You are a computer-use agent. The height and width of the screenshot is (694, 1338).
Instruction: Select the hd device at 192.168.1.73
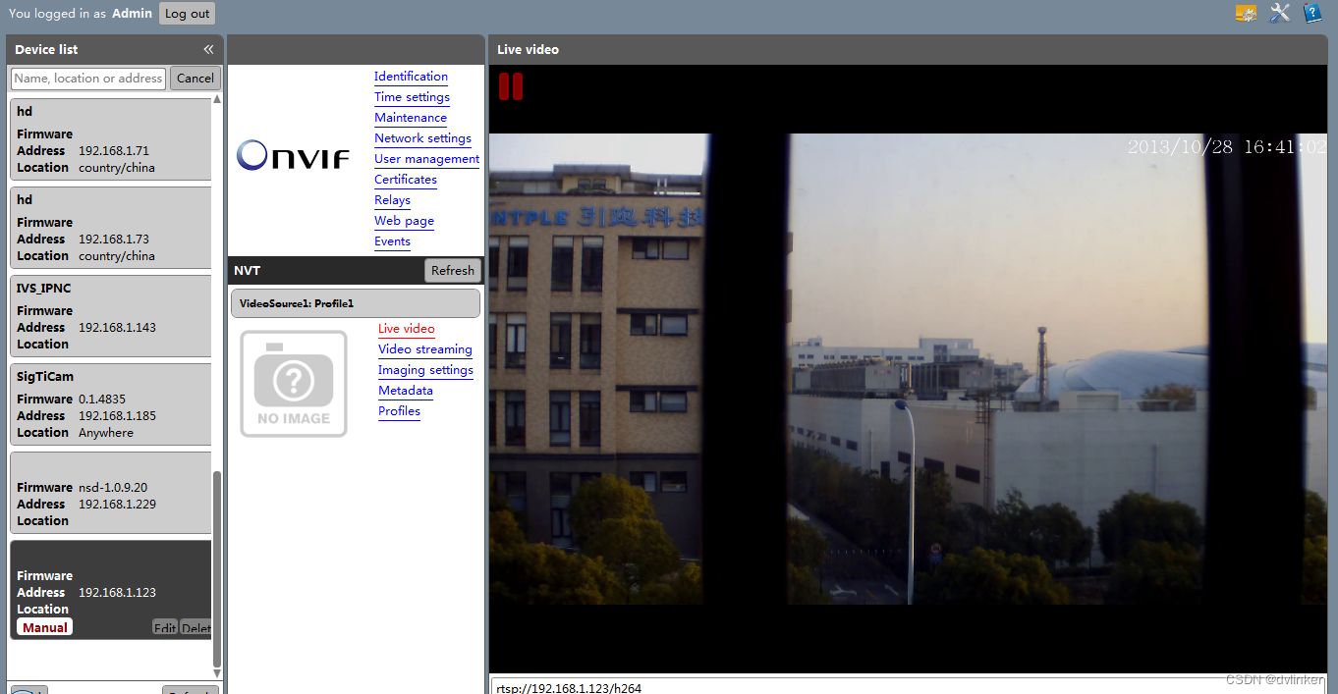111,228
